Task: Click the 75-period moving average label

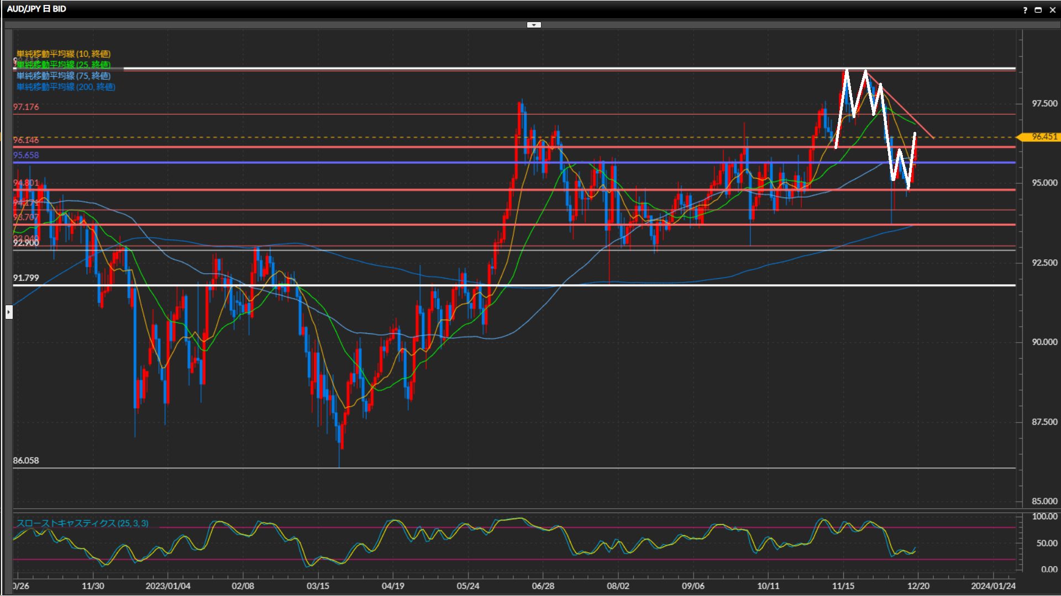Action: (x=64, y=76)
